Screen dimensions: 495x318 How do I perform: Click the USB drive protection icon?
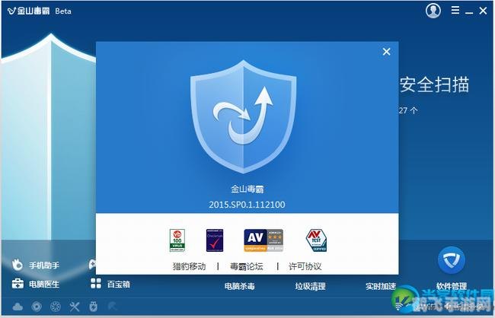point(94,307)
